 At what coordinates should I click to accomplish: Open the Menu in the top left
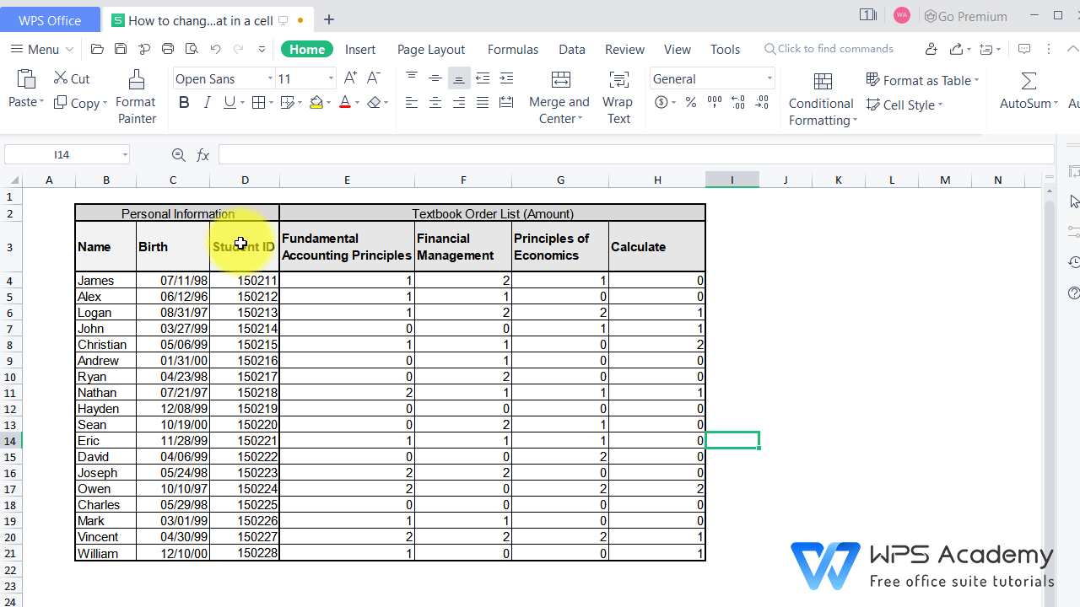tap(40, 49)
